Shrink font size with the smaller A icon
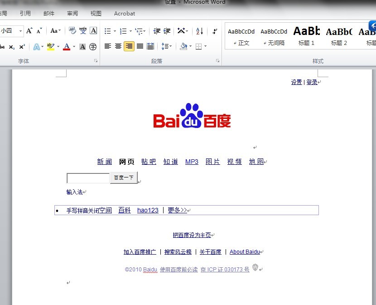The width and height of the screenshot is (376, 305). pyautogui.click(x=39, y=31)
